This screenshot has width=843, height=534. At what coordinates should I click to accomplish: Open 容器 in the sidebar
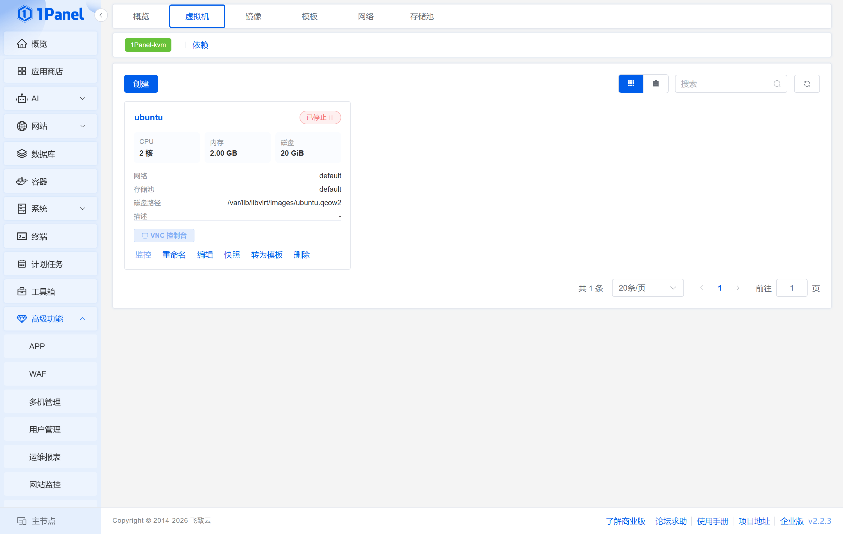click(x=50, y=181)
